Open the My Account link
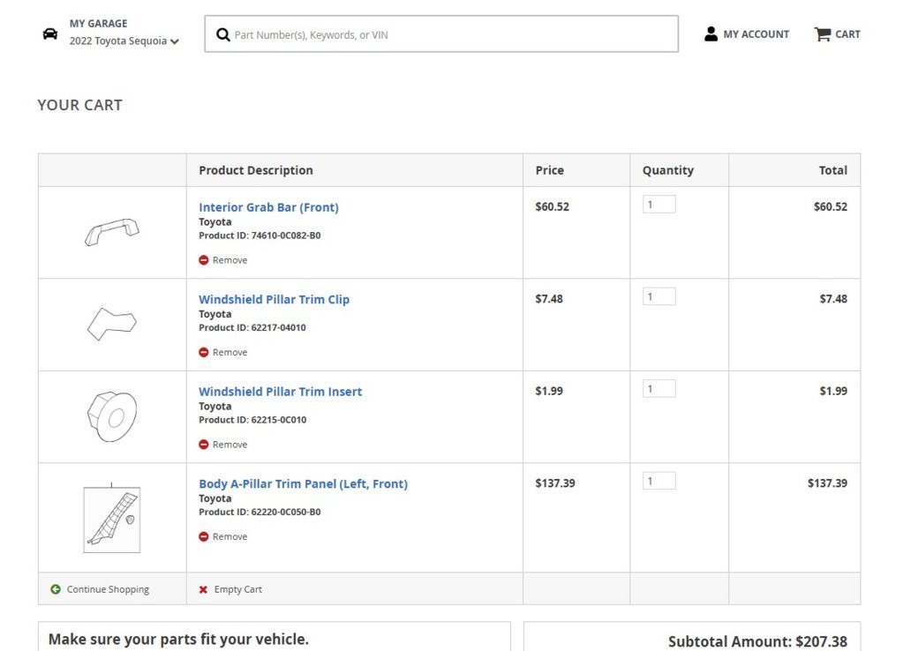Viewport: 903px width, 651px height. coord(756,34)
